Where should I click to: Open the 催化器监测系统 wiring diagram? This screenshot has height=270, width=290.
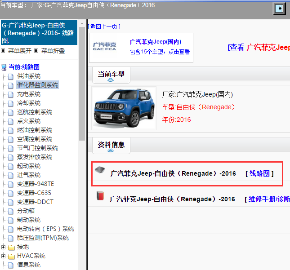(38, 85)
